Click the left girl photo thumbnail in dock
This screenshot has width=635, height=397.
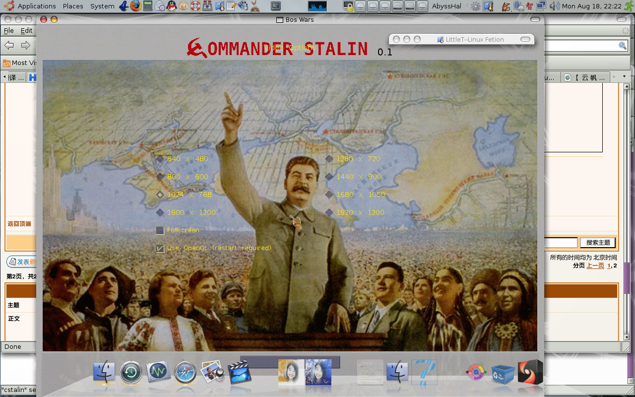(291, 372)
